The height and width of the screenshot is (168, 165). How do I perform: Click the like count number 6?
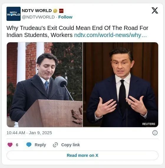(x=17, y=145)
